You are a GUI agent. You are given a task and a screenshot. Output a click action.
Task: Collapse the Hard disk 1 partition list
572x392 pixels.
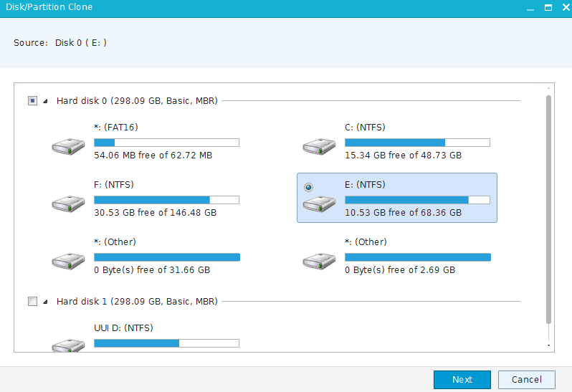click(x=46, y=302)
